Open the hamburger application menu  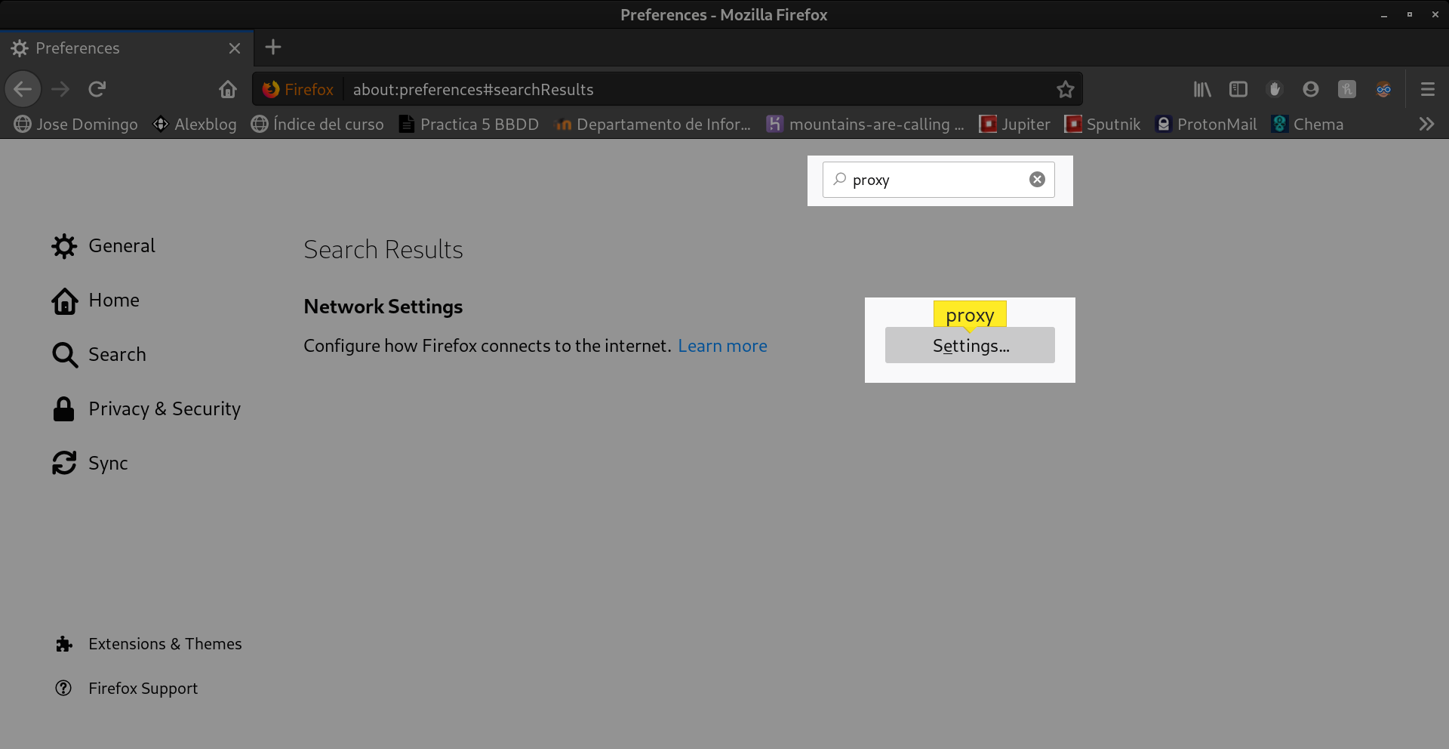click(x=1427, y=90)
